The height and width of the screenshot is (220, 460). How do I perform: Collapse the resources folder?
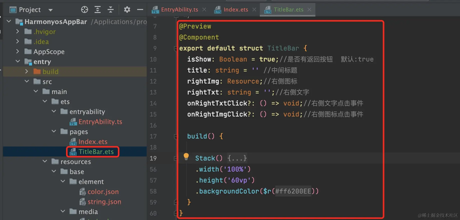coord(45,161)
